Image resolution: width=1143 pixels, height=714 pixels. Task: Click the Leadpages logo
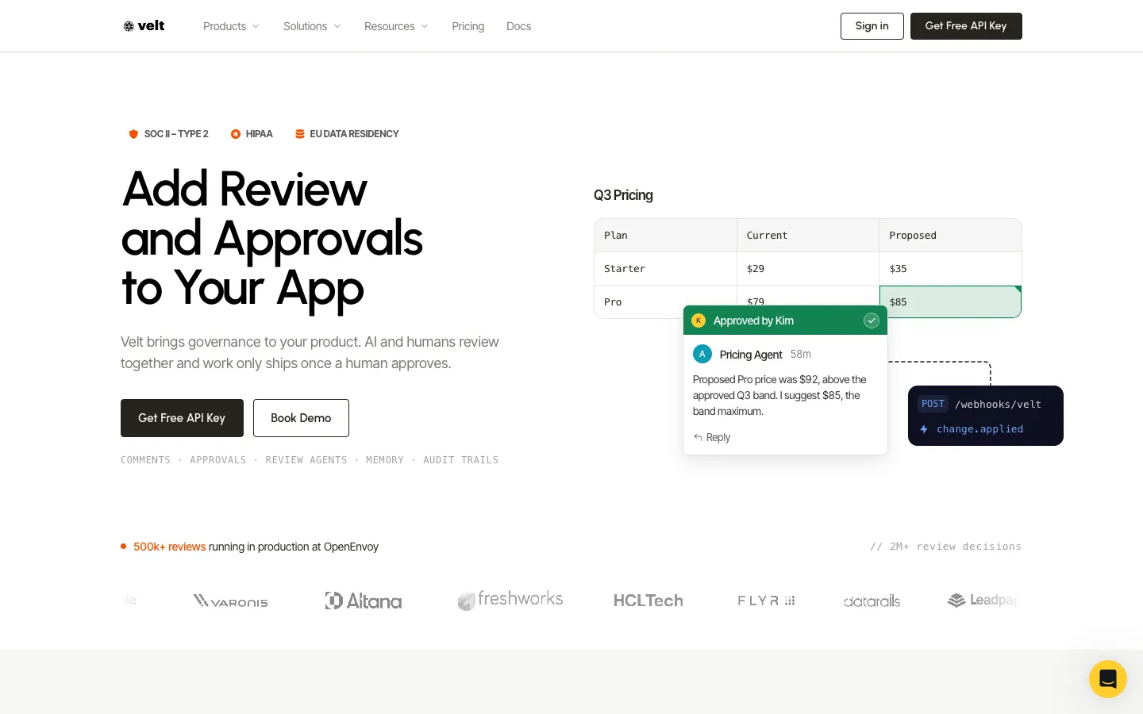pyautogui.click(x=984, y=600)
